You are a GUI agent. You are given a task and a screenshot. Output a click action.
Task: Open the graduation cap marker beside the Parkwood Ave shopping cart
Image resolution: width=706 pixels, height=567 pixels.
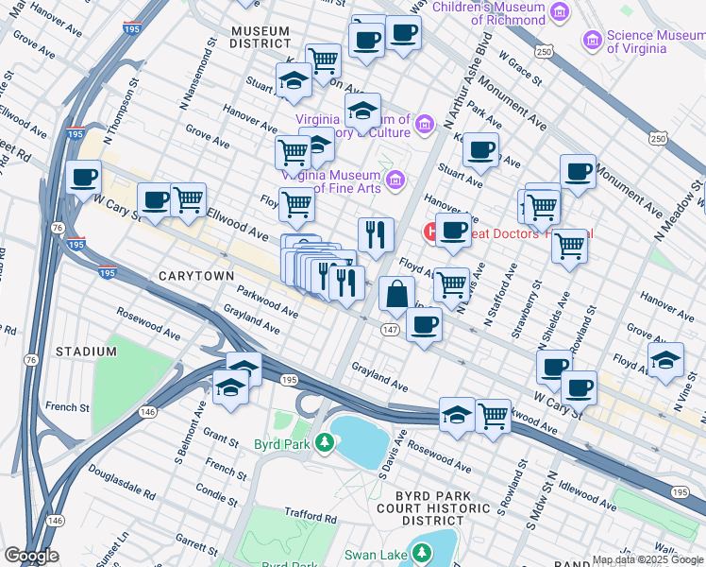(x=457, y=417)
